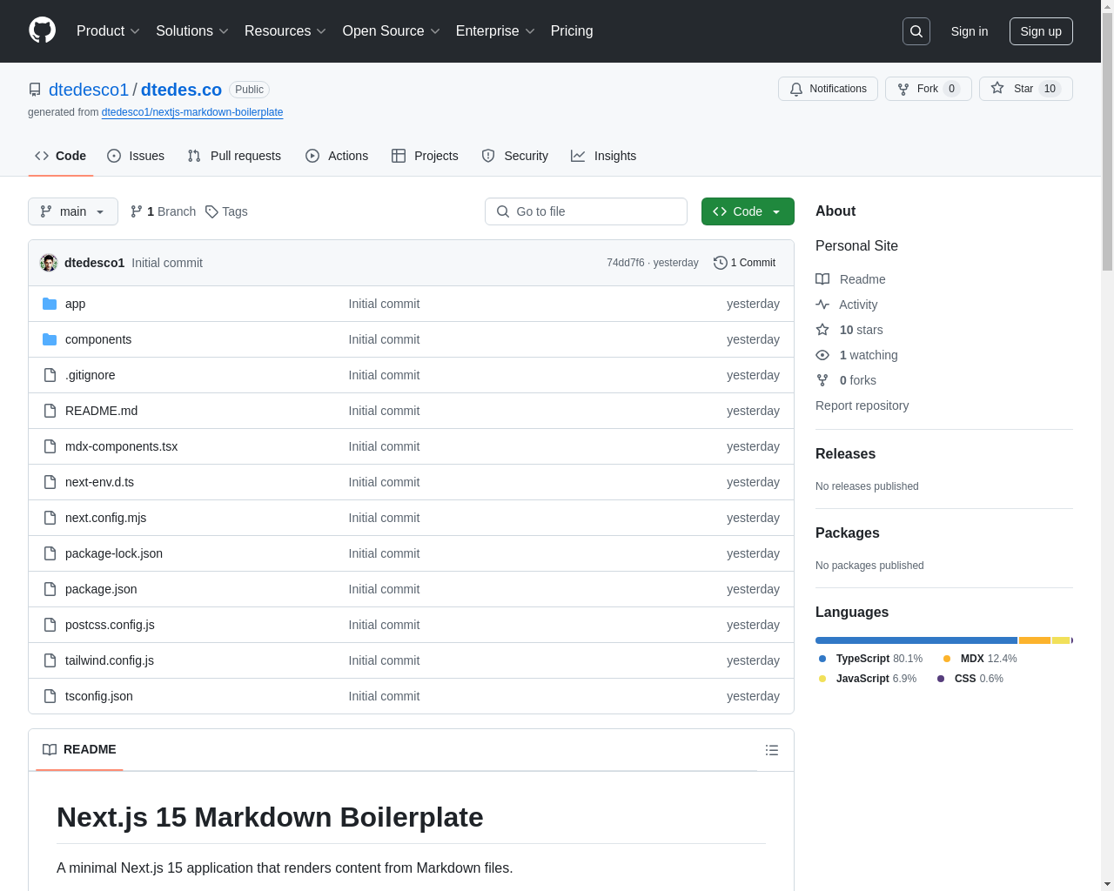Image resolution: width=1114 pixels, height=891 pixels.
Task: Open the Packages heading link
Action: [847, 533]
